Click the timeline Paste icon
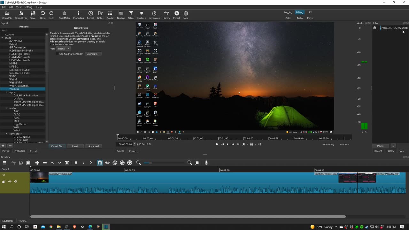Image resolution: width=409 pixels, height=230 pixels. tap(28, 163)
